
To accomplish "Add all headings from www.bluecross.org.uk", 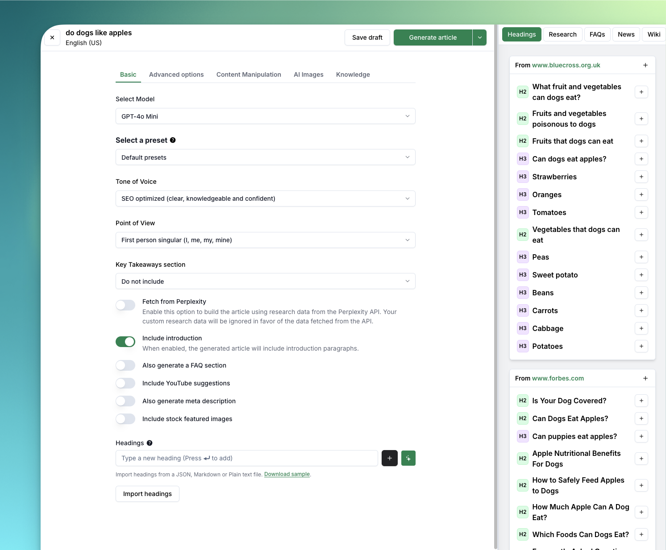I will tap(645, 65).
